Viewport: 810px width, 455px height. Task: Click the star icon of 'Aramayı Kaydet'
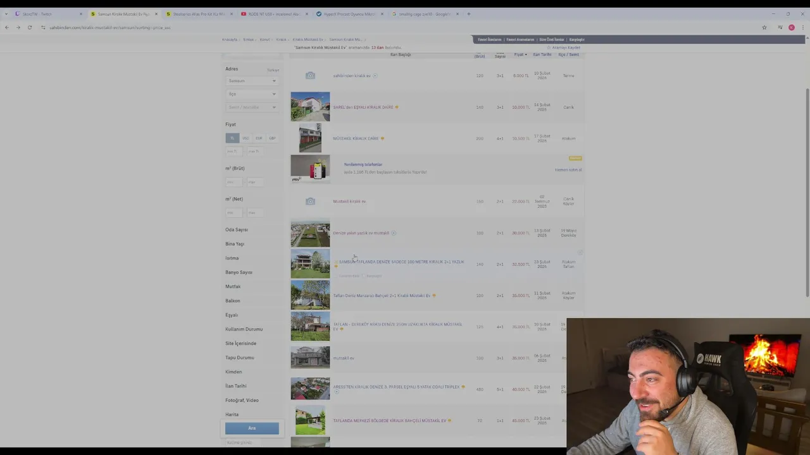[x=549, y=47]
